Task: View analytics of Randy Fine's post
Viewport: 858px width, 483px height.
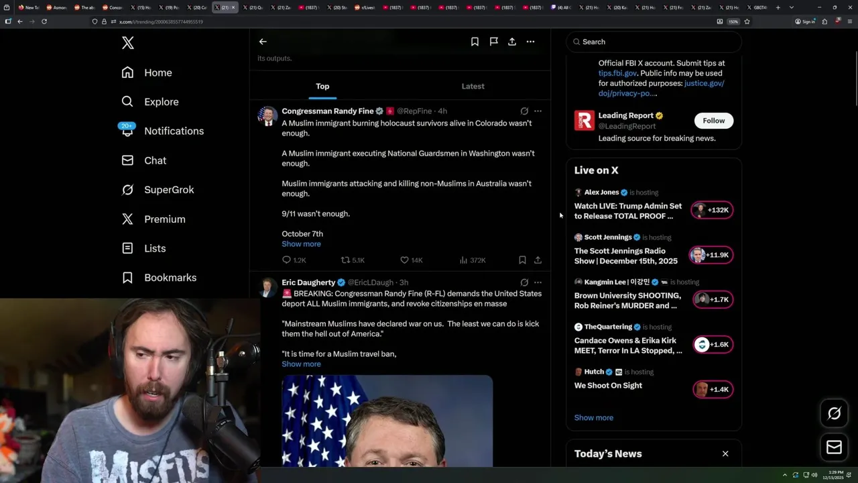Action: coord(473,260)
